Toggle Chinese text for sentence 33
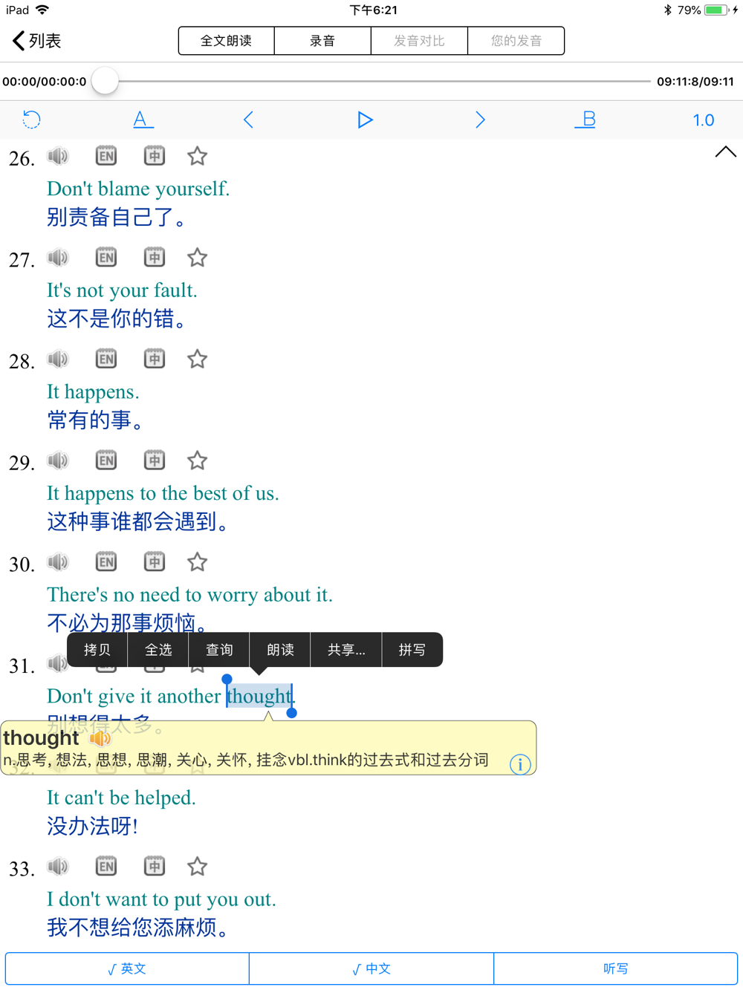743x990 pixels. (x=155, y=867)
